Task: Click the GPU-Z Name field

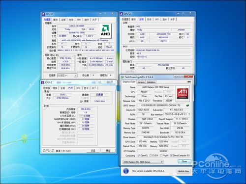Action: (x=155, y=87)
